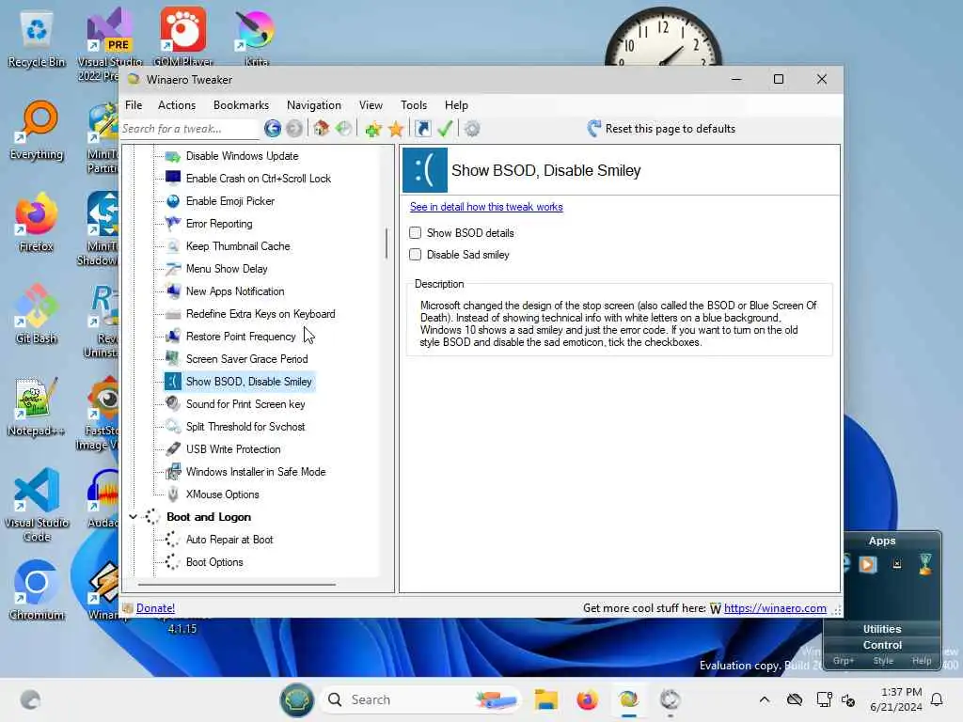Tick the Disable Sad smiley checkbox

[x=415, y=254]
